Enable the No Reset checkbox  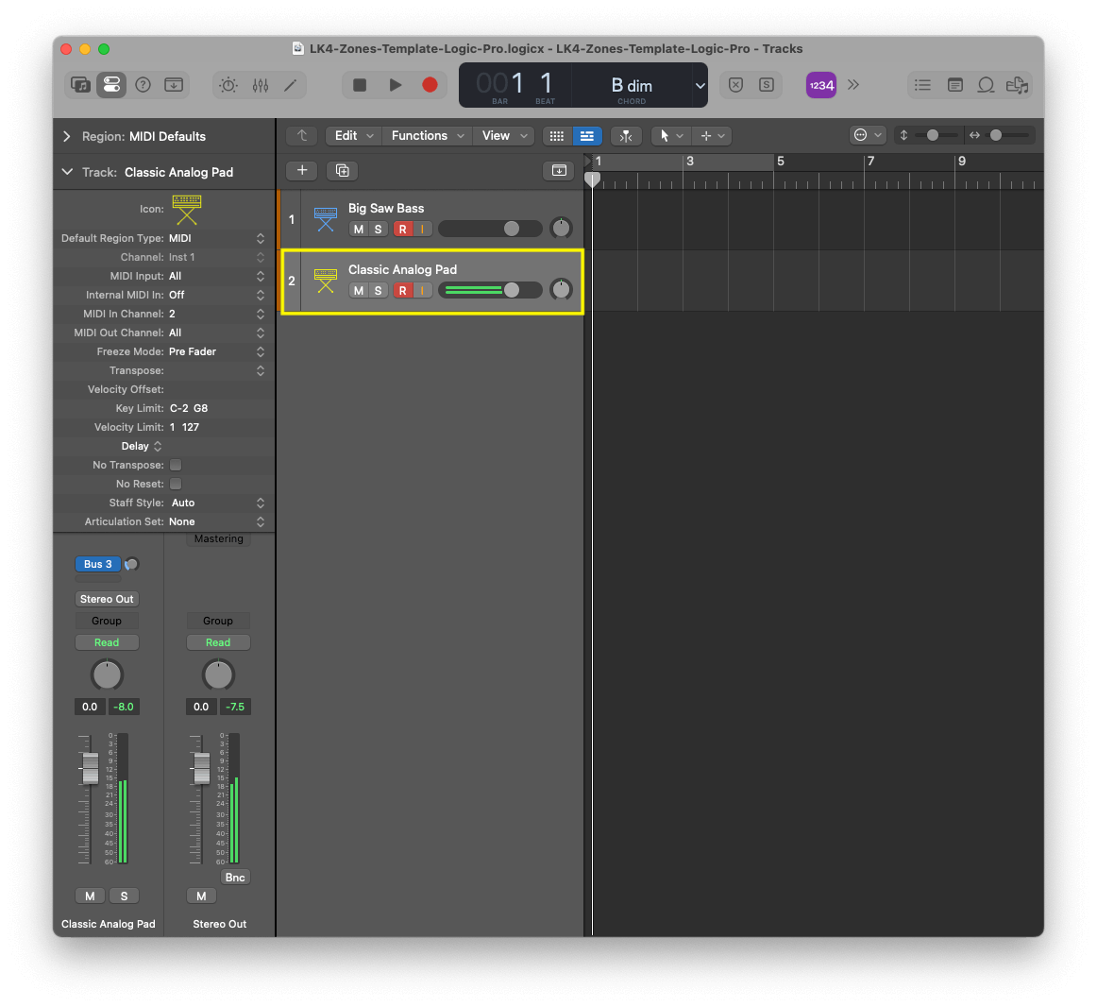(176, 485)
